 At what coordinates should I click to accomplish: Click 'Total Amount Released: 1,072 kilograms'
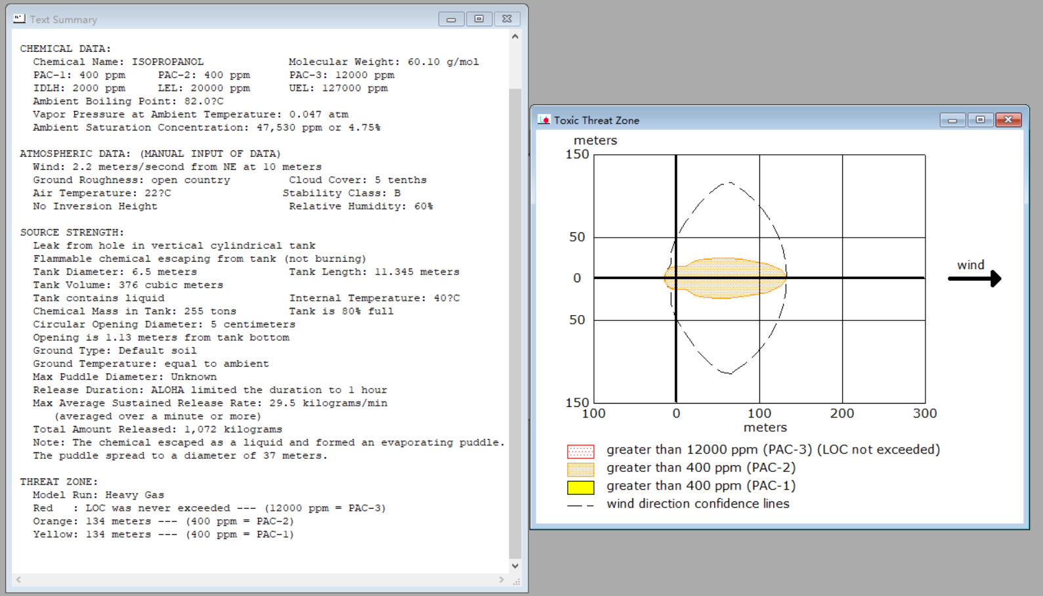158,429
